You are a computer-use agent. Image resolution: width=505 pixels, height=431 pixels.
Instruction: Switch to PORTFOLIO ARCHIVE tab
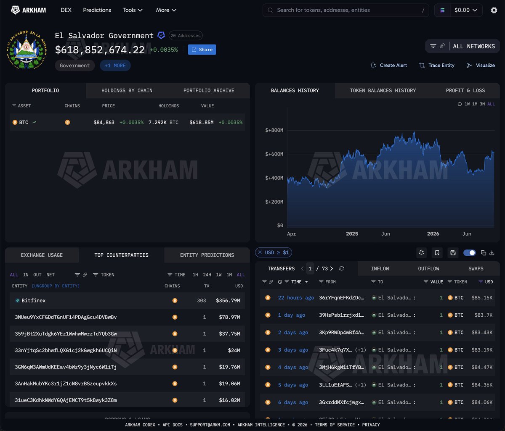pos(209,90)
